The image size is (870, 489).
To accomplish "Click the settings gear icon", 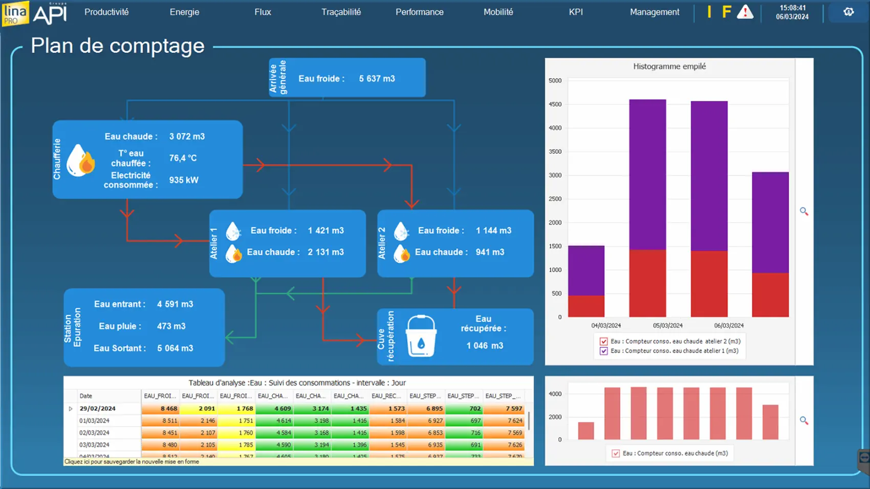I will 849,12.
